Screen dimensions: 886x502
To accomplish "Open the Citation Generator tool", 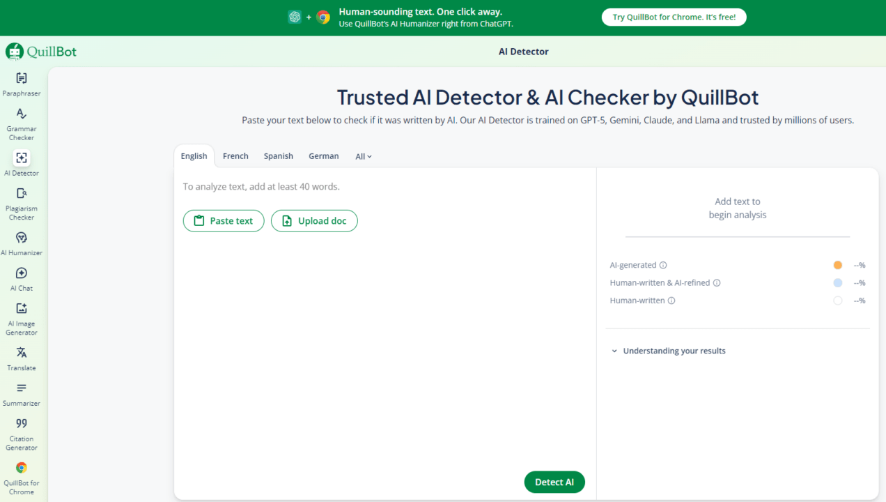I will tap(22, 433).
